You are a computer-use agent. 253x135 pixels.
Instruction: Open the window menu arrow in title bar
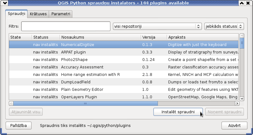pos(5,3)
